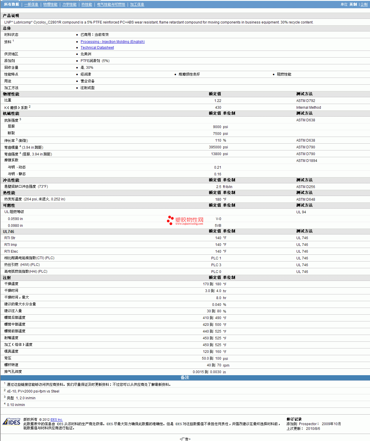Select the PLC 0 HAI value
Viewport: 370px width, 441px height.
point(216,272)
